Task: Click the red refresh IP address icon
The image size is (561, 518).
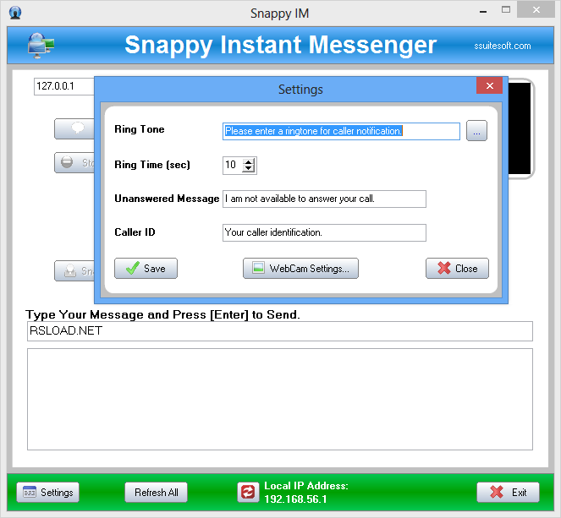Action: pyautogui.click(x=248, y=492)
